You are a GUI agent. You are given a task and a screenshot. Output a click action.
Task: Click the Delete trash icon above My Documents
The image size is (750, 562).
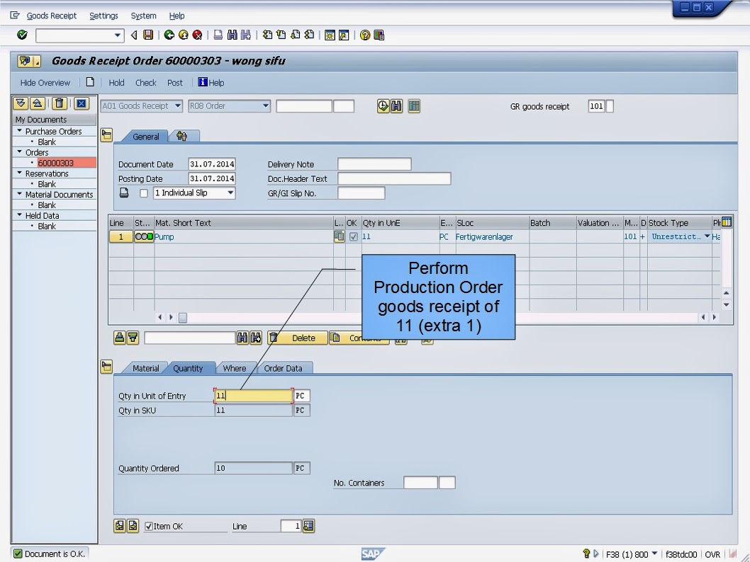(59, 104)
